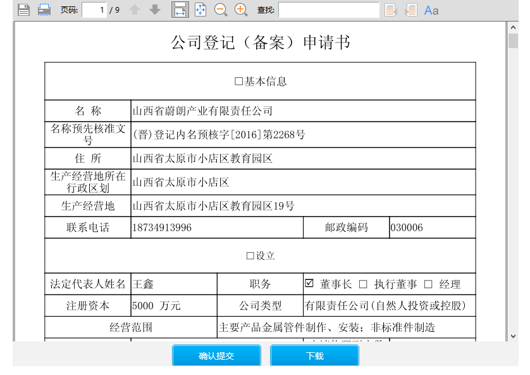Uncheck the 董事长 checkbox

308,283
